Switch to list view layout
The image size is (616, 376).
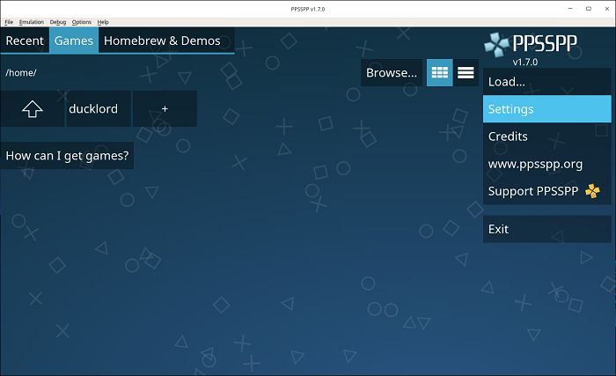click(466, 73)
